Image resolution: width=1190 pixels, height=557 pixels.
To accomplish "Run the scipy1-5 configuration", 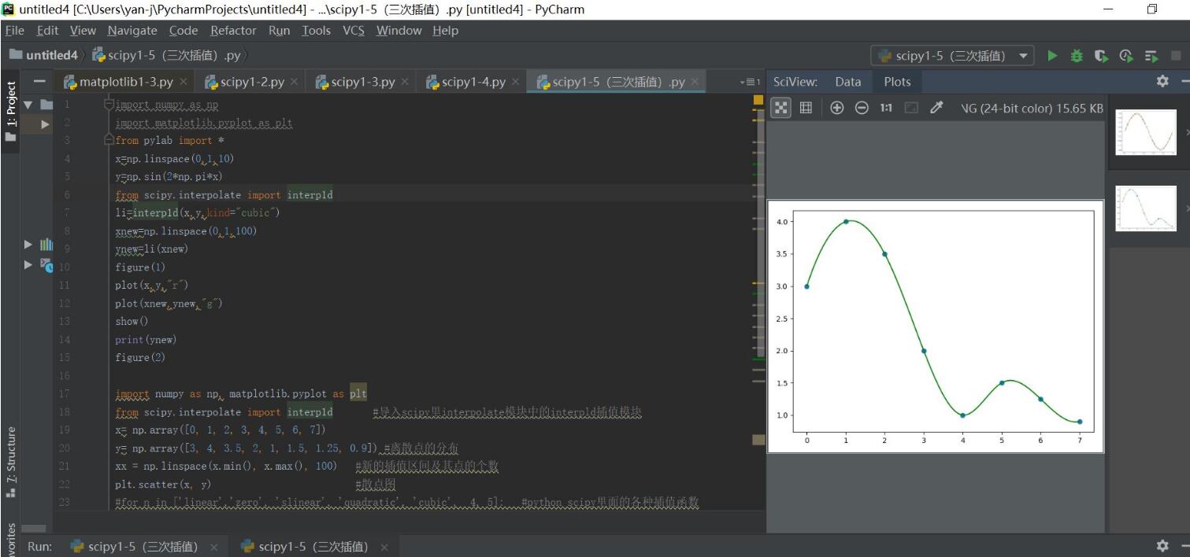I will (1052, 57).
